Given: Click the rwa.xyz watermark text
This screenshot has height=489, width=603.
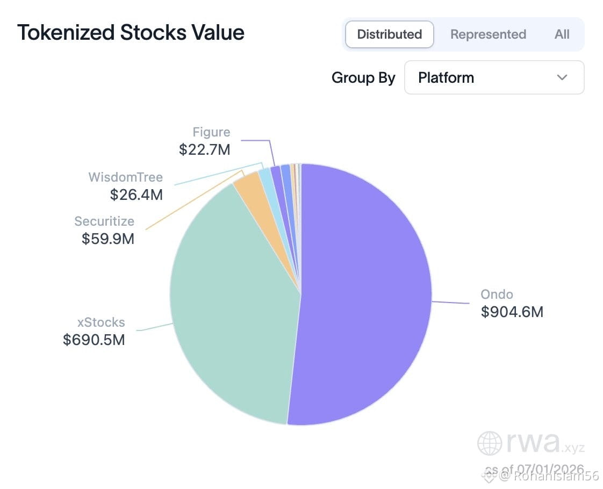Looking at the screenshot, I should tap(545, 443).
